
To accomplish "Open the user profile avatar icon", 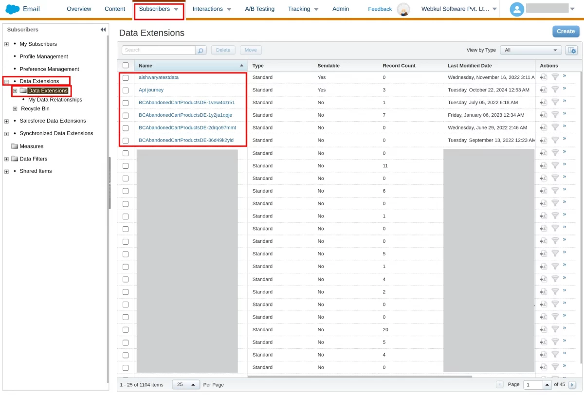I will (517, 9).
